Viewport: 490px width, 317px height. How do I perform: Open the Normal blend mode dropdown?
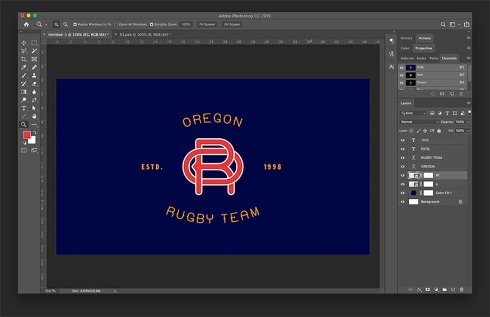419,122
